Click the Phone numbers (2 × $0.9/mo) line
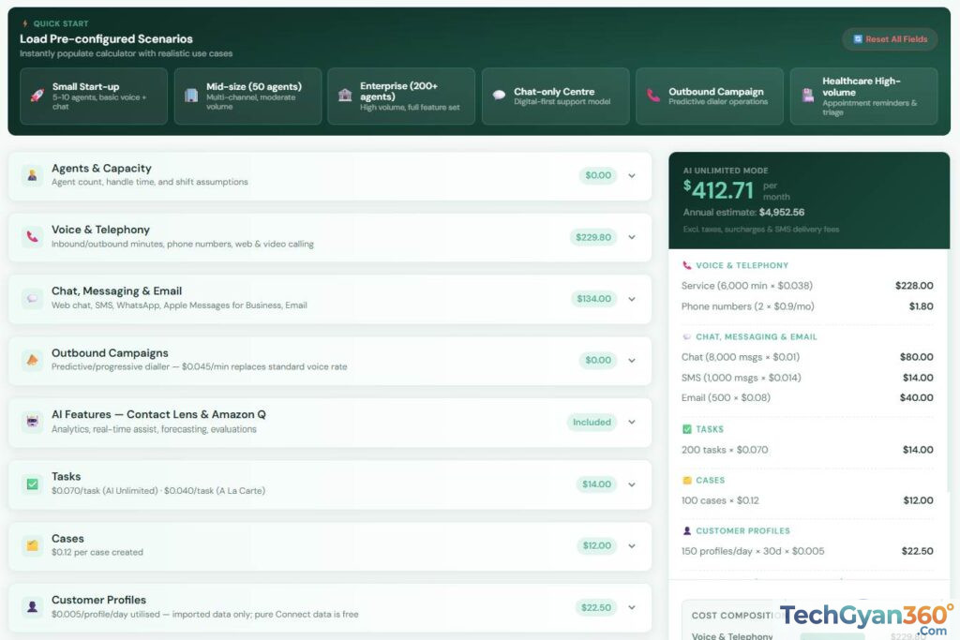This screenshot has width=960, height=640. pyautogui.click(x=807, y=306)
